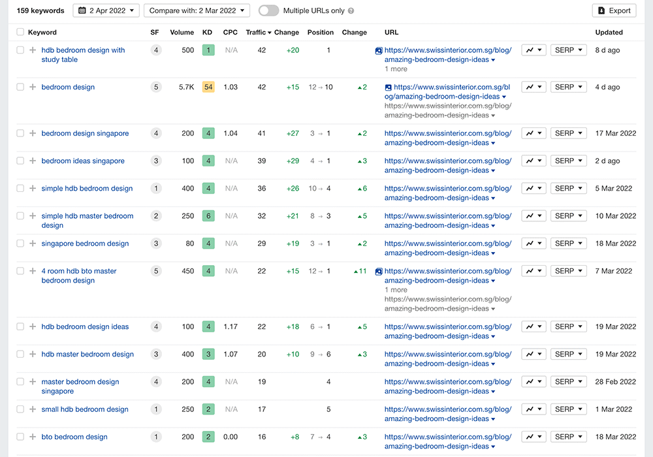Expand 'Compare with: 3 Mar 2022' dropdown

point(197,10)
